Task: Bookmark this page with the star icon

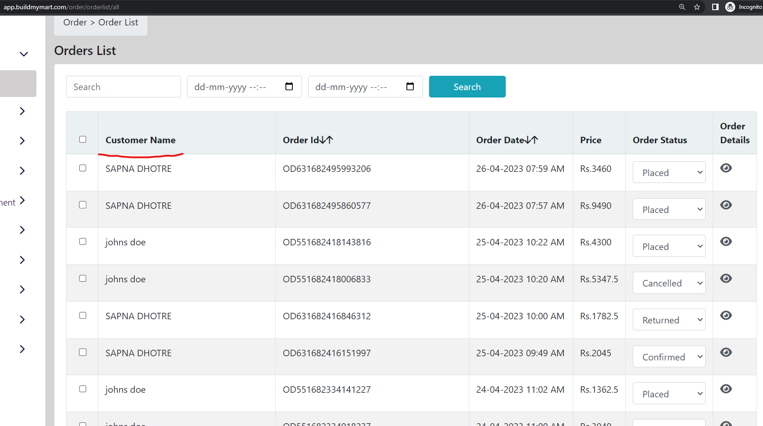Action: pos(697,7)
